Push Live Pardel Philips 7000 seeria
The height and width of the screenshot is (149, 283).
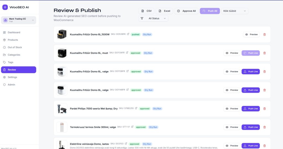[x=251, y=109]
